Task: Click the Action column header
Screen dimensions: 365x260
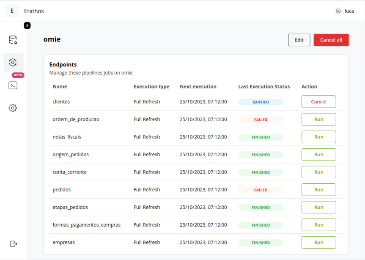Action: [x=309, y=86]
